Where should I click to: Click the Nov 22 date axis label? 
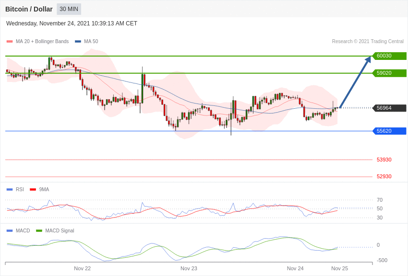point(82,268)
